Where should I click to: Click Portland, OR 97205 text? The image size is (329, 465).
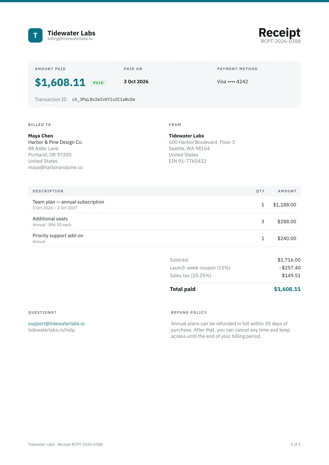[50, 155]
